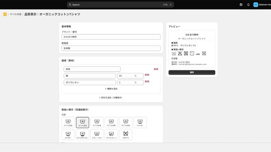Click the page title 品質表示：オーガニックコットンTシャツ

pyautogui.click(x=53, y=14)
